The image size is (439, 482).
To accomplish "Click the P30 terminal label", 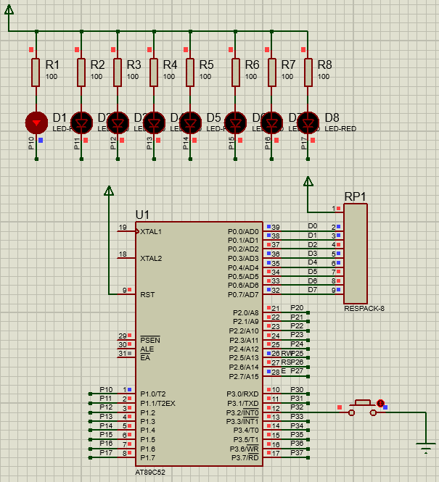I will [x=297, y=389].
